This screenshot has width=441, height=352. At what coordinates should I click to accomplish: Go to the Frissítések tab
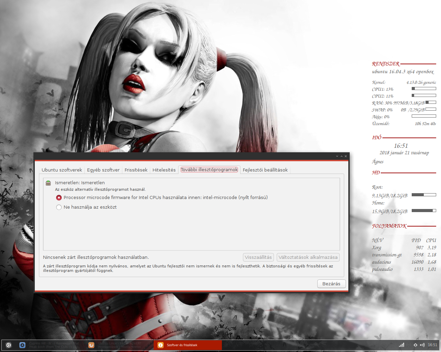coord(136,170)
